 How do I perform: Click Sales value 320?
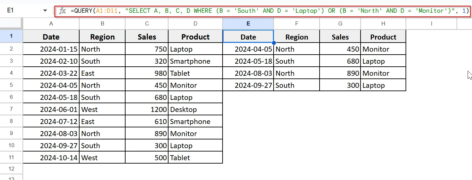pos(147,61)
